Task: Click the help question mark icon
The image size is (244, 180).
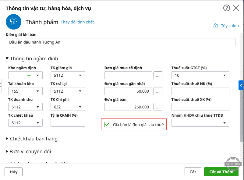Action: tap(226, 8)
